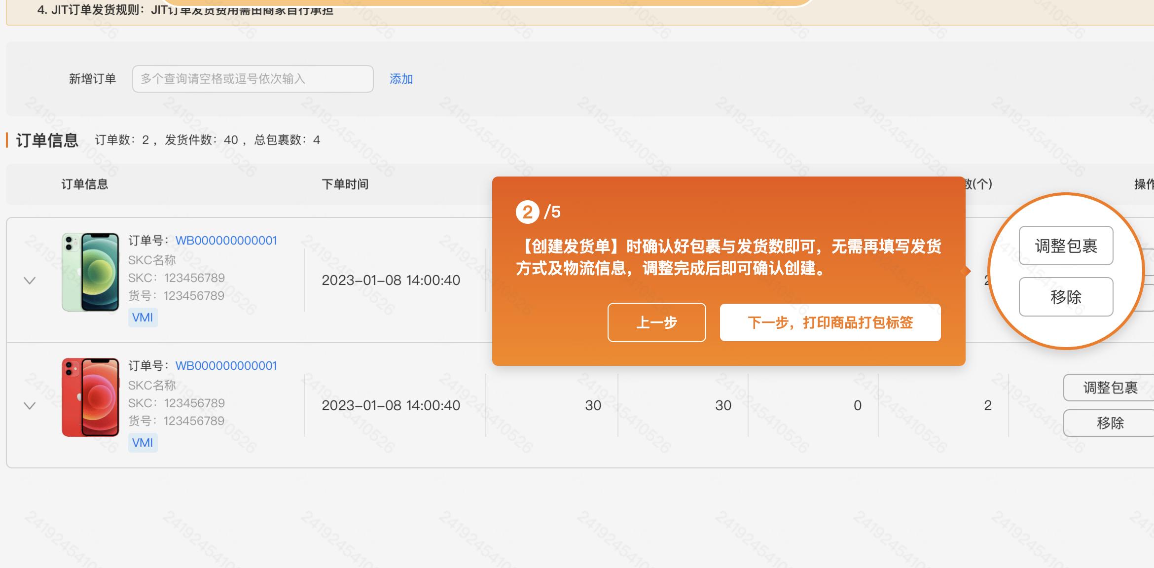Viewport: 1154px width, 568px height.
Task: Click the 新增订单 search input field
Action: tap(252, 79)
